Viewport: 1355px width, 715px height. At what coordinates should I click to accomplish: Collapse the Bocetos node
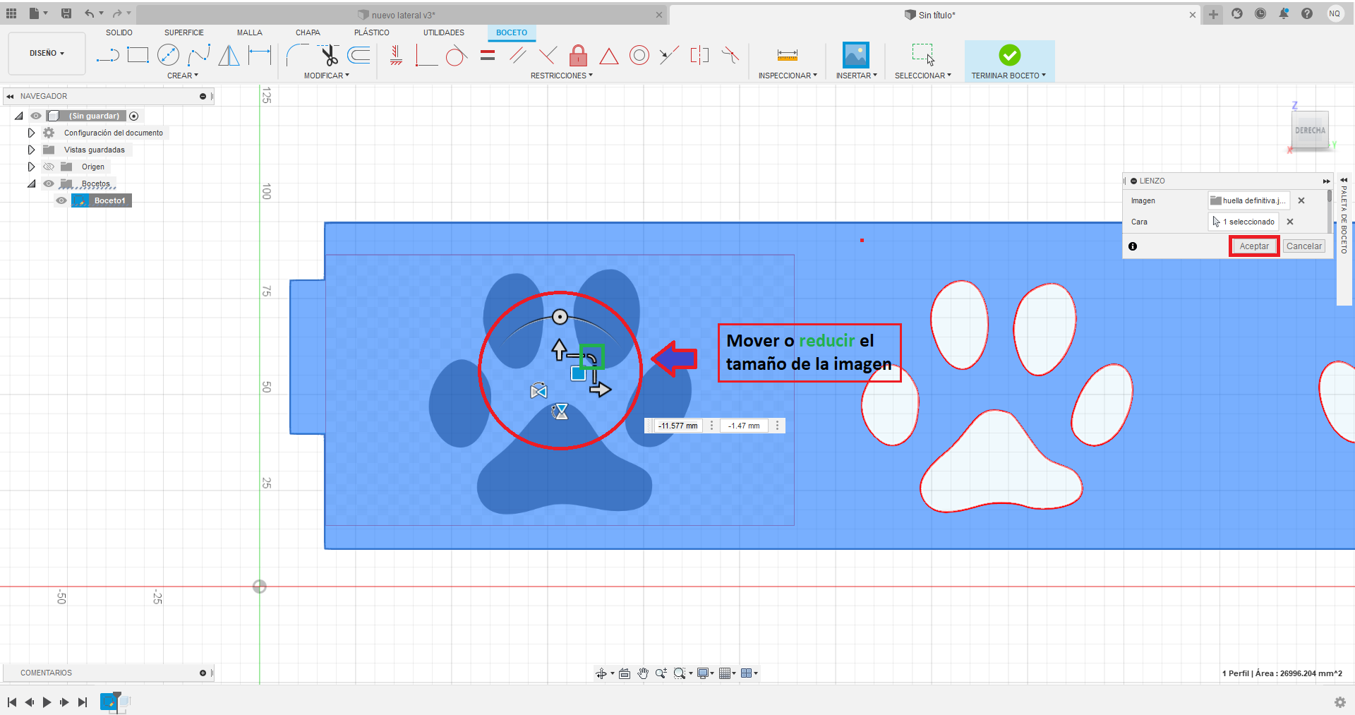(32, 184)
